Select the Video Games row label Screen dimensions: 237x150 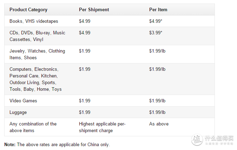coord(23,101)
